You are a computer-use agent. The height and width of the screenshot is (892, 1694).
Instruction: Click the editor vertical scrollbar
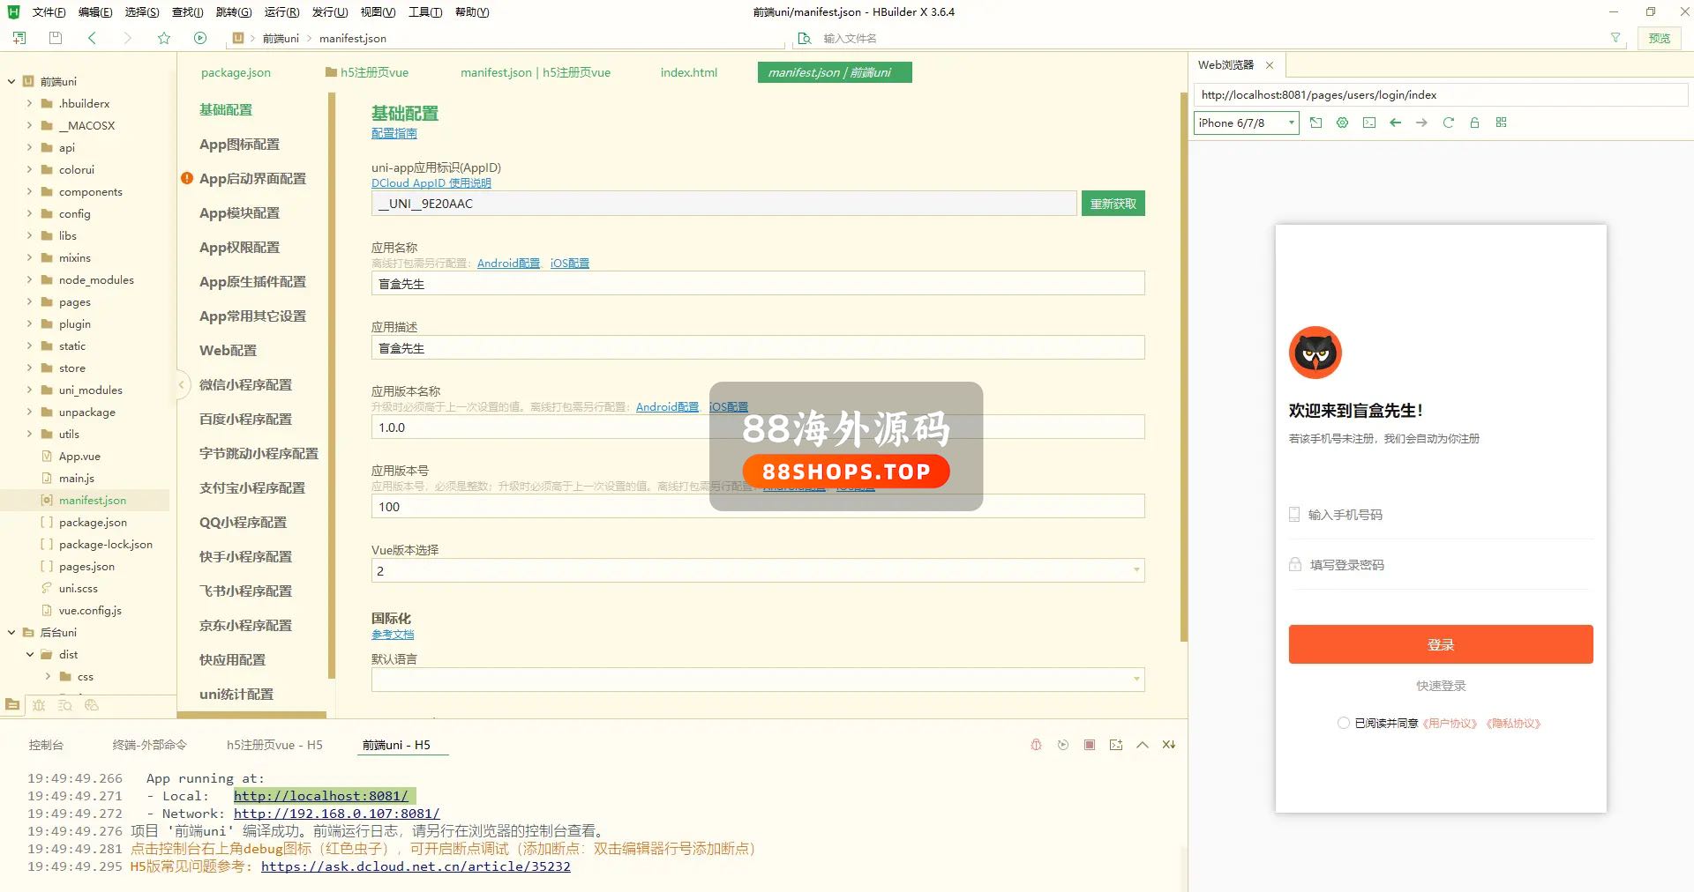click(x=1183, y=353)
